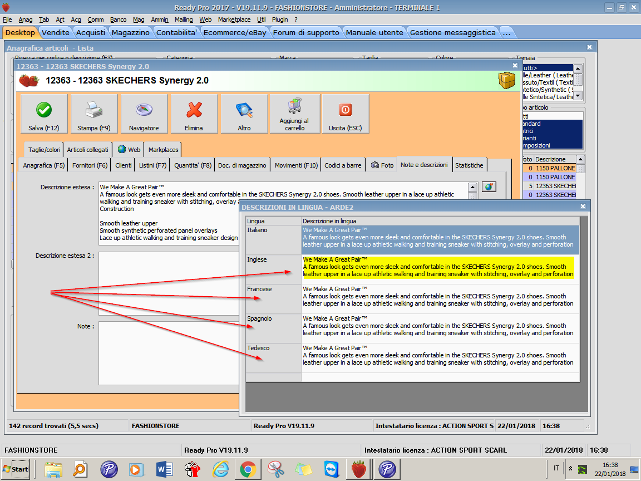
Task: Open the Movimenti (F10) tab
Action: click(x=296, y=165)
